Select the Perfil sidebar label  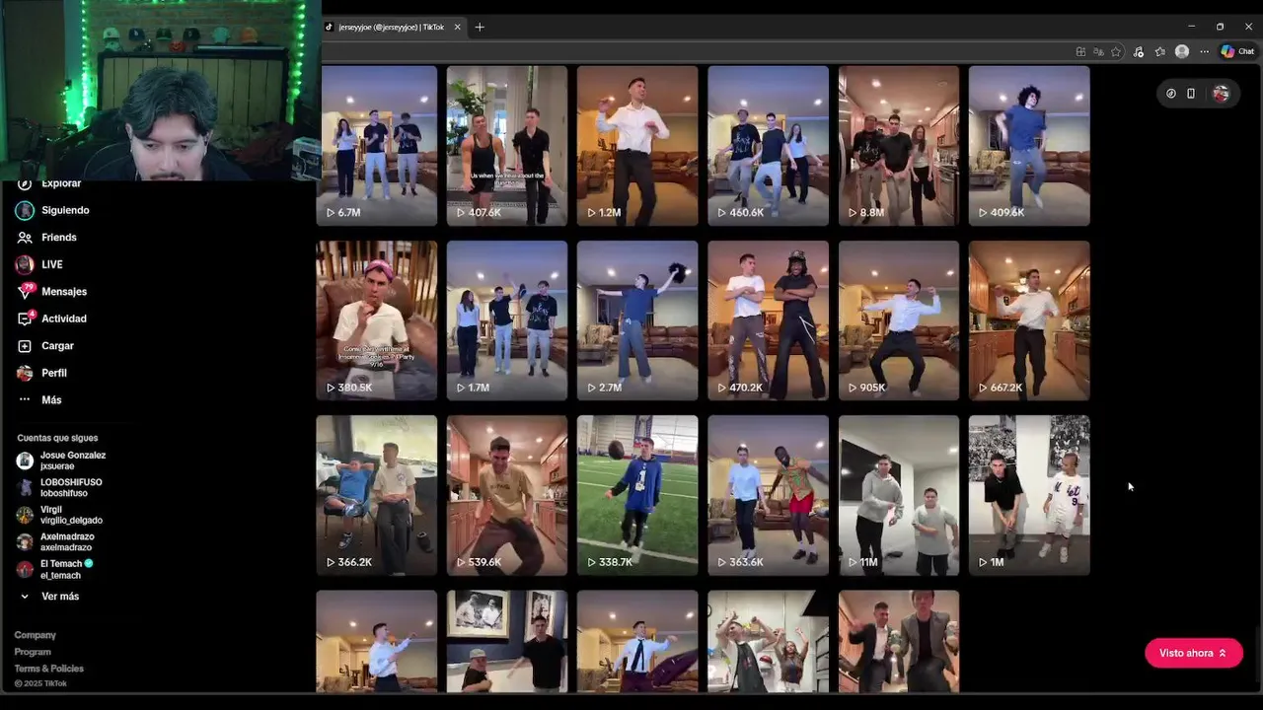pos(54,373)
